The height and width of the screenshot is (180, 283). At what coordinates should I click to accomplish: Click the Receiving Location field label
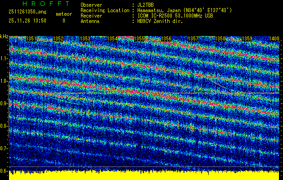[x=104, y=9]
